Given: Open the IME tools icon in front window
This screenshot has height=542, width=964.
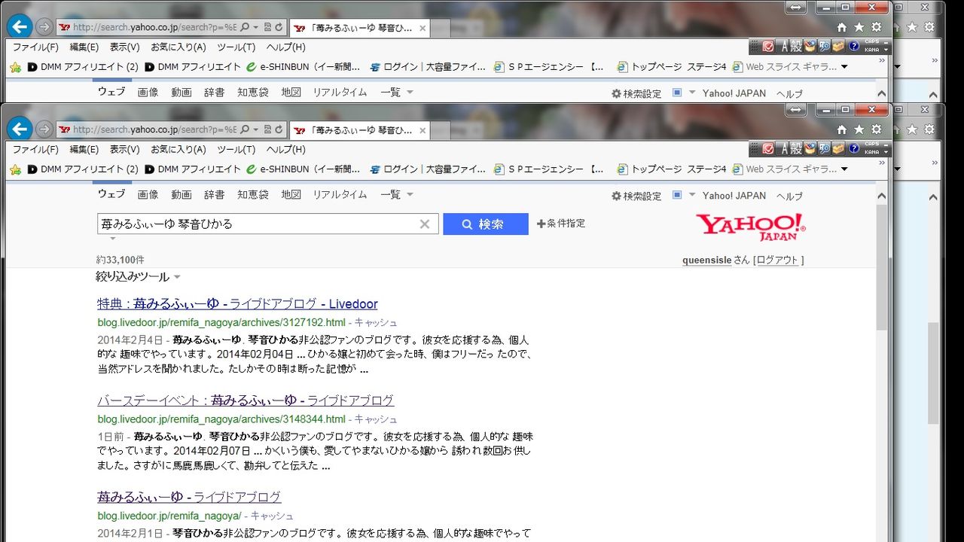Looking at the screenshot, I should (x=810, y=149).
